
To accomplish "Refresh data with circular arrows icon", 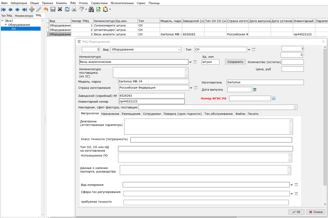I will [x=67, y=10].
